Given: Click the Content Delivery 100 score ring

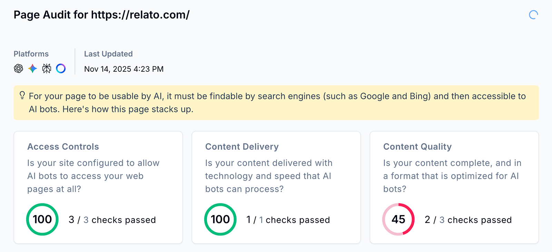Looking at the screenshot, I should tap(220, 220).
